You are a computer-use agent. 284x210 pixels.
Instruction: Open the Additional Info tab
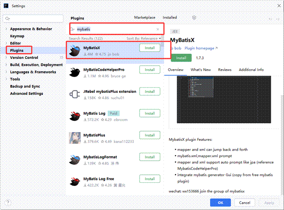pos(251,70)
